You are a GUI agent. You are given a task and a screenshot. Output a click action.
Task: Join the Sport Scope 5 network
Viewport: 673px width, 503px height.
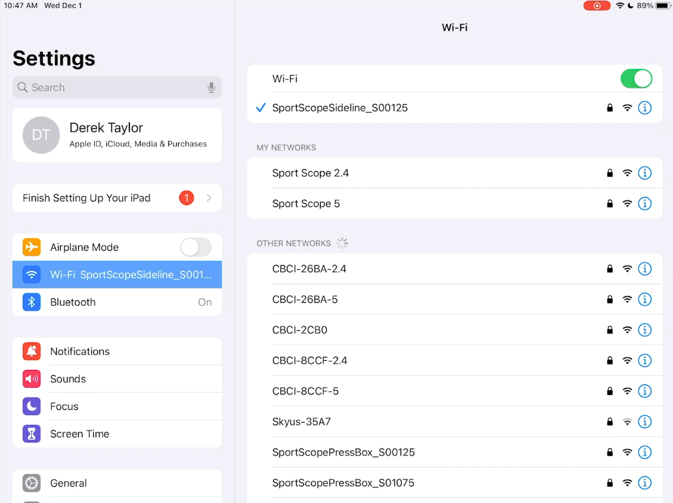454,203
